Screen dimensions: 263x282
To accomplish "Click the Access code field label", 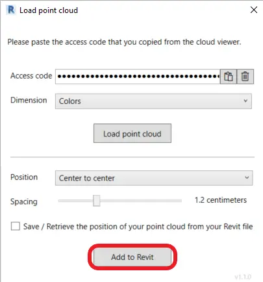I will [x=31, y=76].
